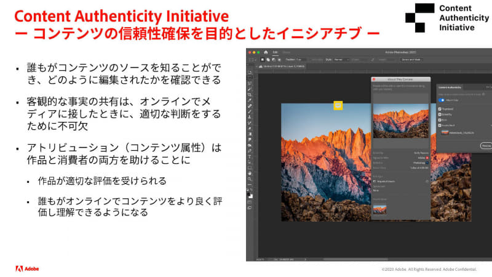This screenshot has height=277, width=492.
Task: Uncheck the checkbox below Edited by
Action: (440, 120)
